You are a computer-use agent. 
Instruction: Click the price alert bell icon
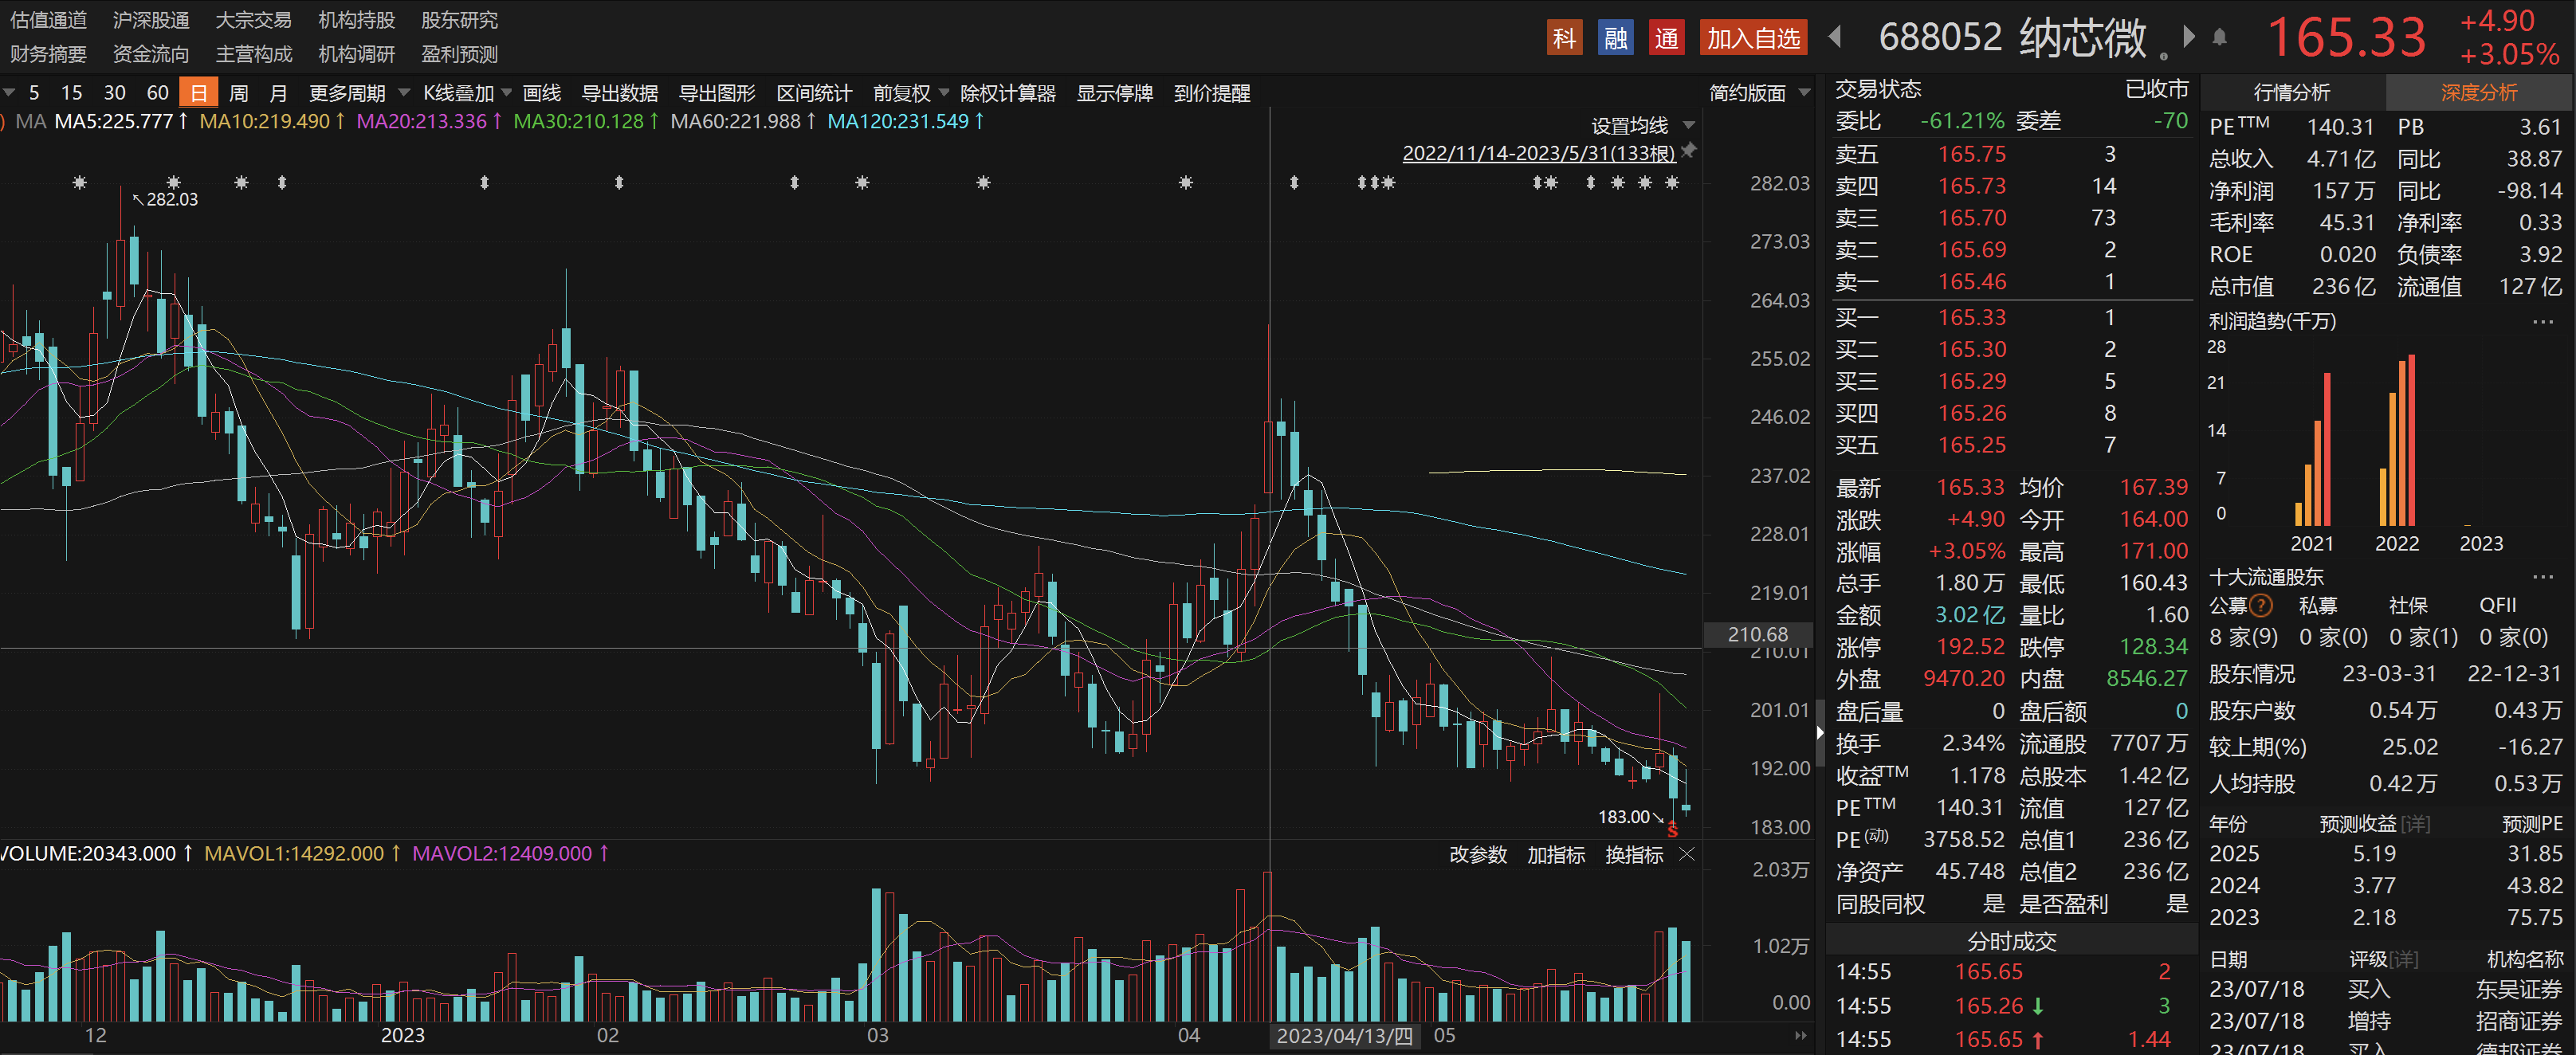click(x=2219, y=38)
